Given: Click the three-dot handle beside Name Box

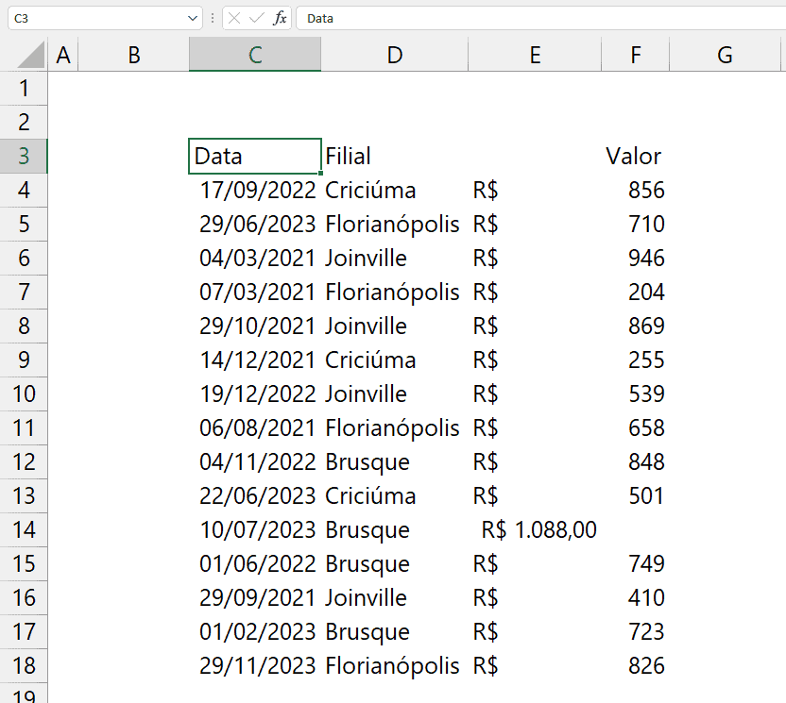Looking at the screenshot, I should click(x=213, y=19).
